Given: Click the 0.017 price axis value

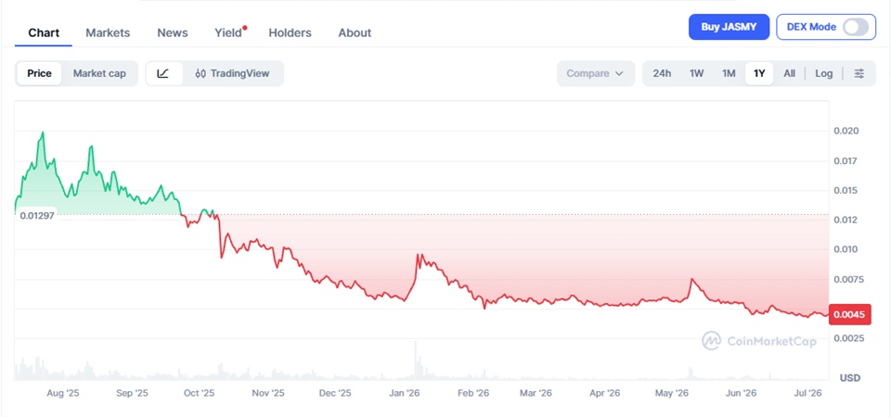Looking at the screenshot, I should click(x=846, y=161).
